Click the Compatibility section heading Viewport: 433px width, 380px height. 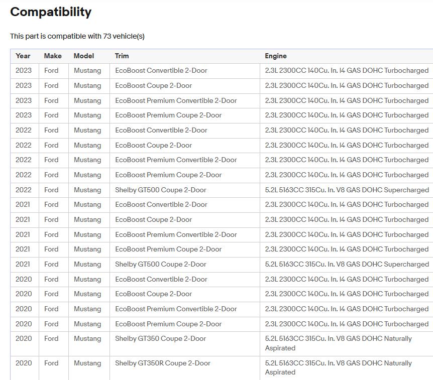coord(51,12)
